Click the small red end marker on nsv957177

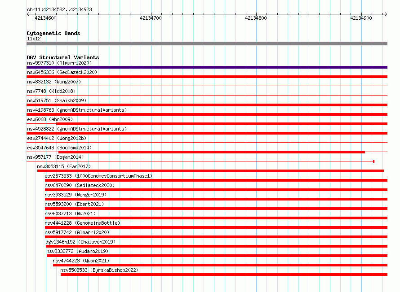[x=374, y=161]
